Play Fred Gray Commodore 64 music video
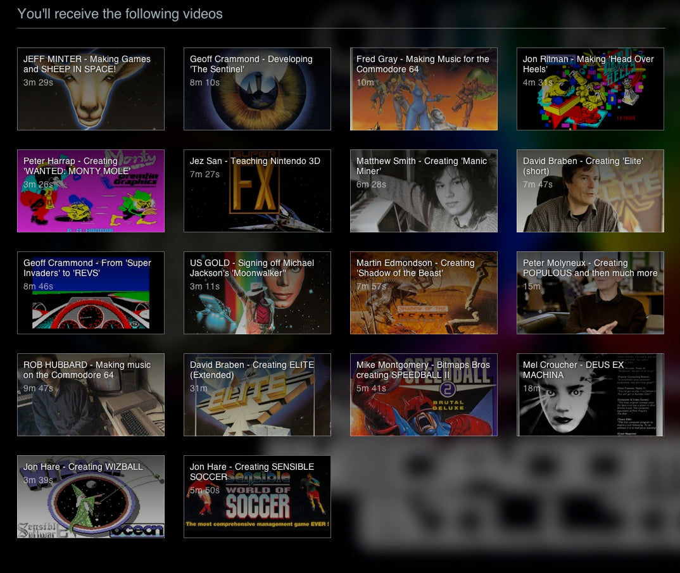 coord(424,89)
